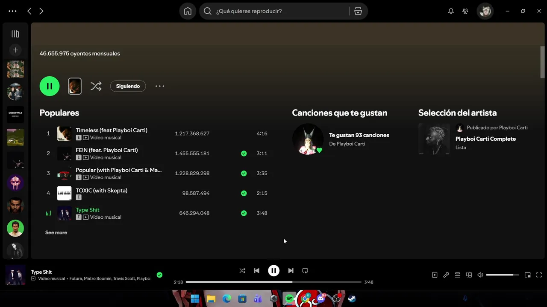The image size is (547, 307).
Task: Select the FE!N (feat. Playboi Carti) row
Action: 157,153
